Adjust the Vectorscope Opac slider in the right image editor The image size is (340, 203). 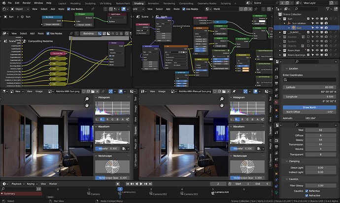coord(247,177)
